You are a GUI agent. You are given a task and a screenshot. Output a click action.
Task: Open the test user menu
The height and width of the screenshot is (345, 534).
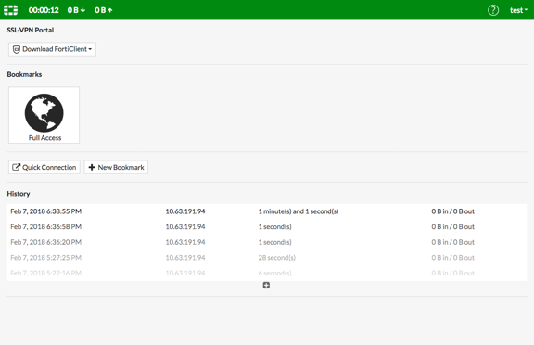(518, 10)
